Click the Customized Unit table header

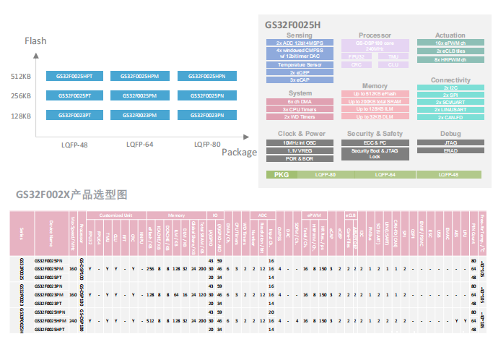point(116,215)
